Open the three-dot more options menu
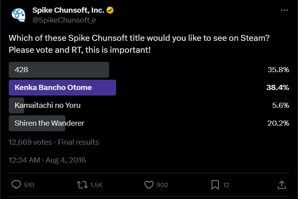Image resolution: width=298 pixels, height=199 pixels. [x=284, y=10]
